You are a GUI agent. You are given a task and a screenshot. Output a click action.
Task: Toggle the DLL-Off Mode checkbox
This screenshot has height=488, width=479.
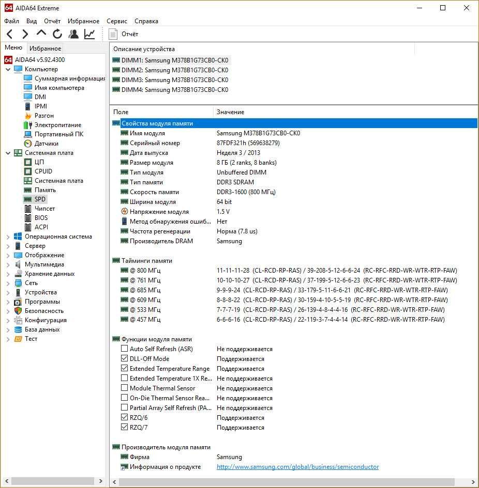[x=125, y=358]
